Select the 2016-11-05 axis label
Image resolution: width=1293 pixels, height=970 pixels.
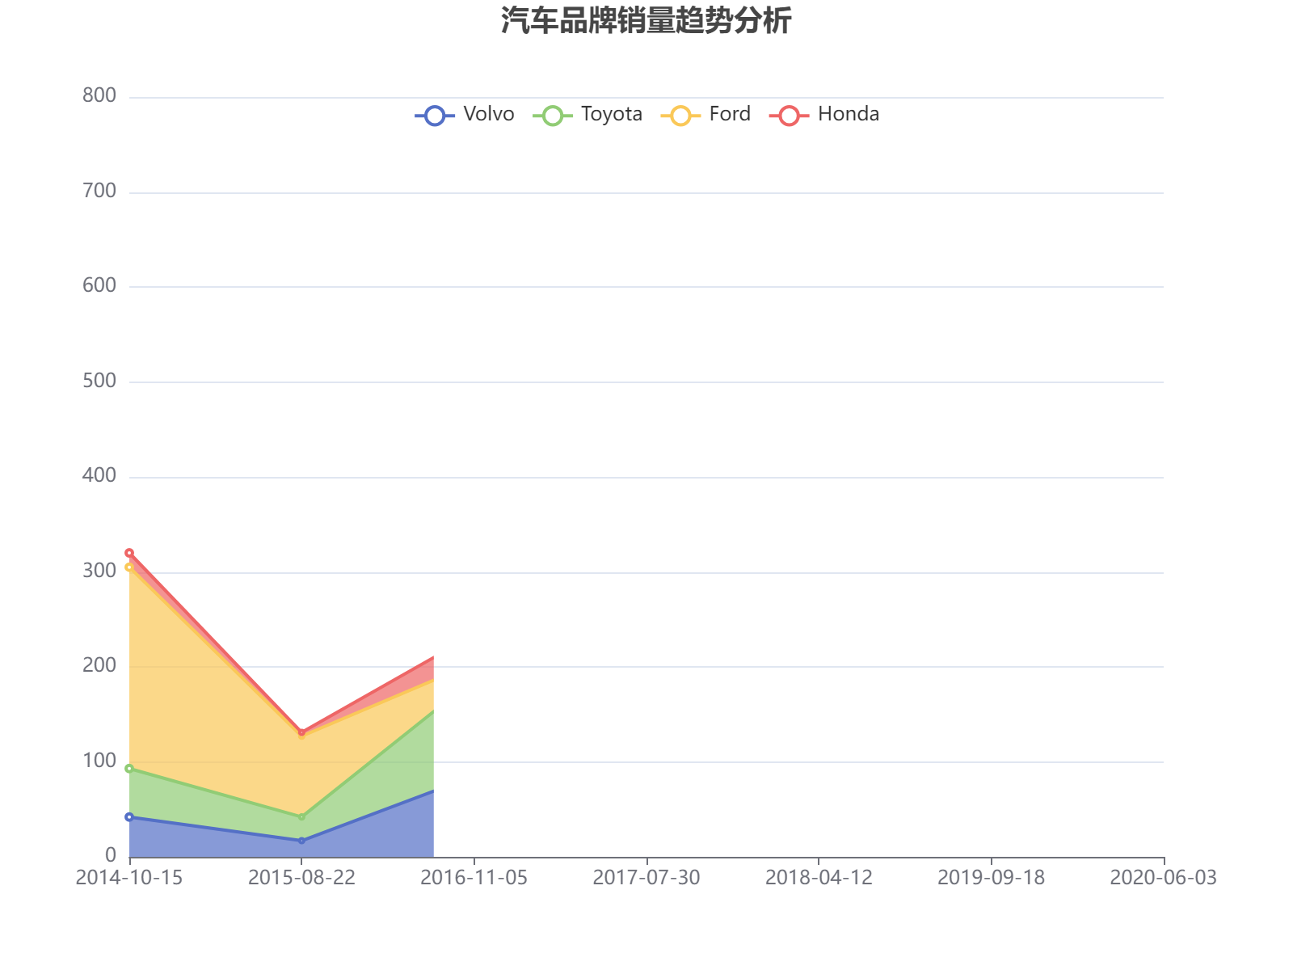click(x=475, y=876)
